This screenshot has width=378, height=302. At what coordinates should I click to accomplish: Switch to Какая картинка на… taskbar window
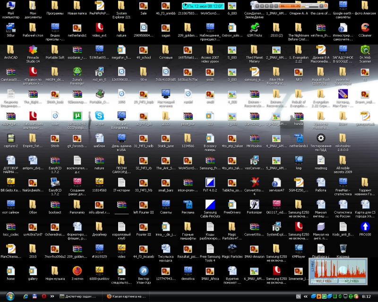click(125, 296)
